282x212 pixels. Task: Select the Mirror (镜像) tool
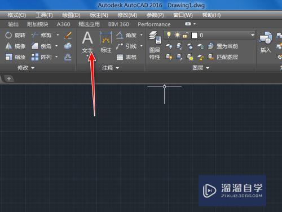[x=15, y=46]
